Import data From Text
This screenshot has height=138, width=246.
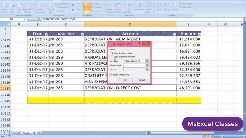(19, 8)
